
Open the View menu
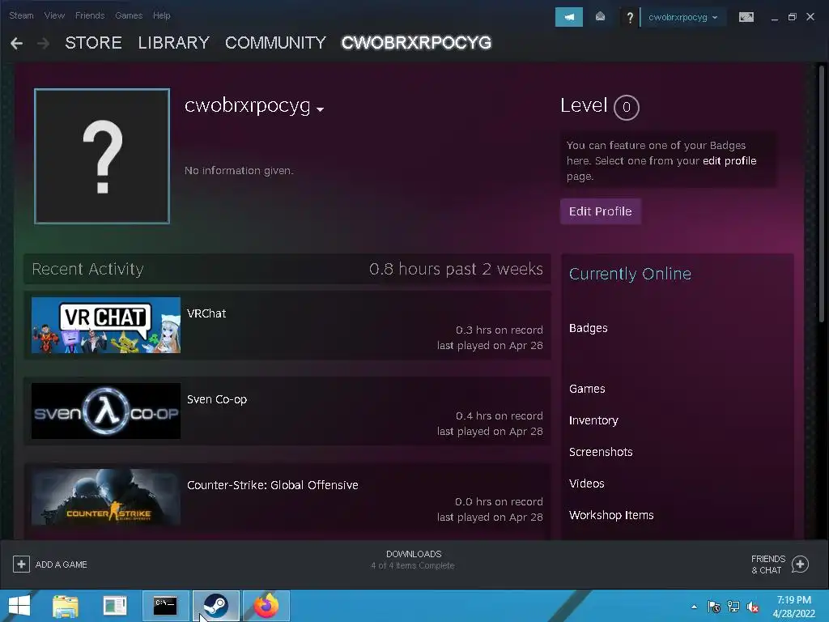click(54, 15)
